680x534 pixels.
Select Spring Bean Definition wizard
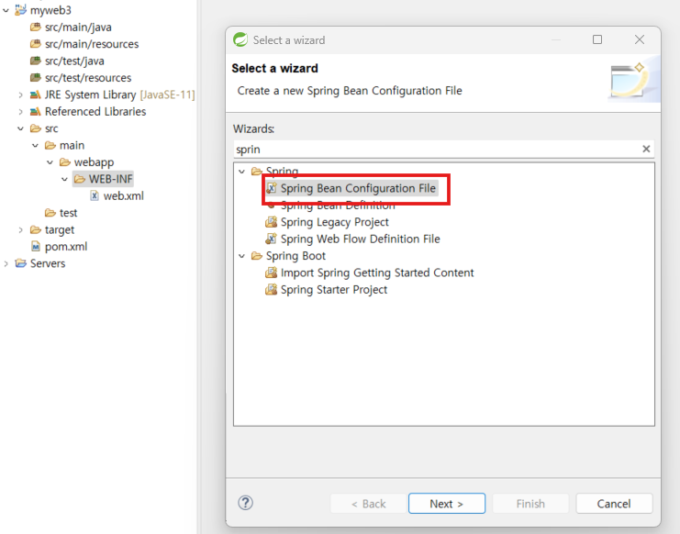pyautogui.click(x=338, y=205)
